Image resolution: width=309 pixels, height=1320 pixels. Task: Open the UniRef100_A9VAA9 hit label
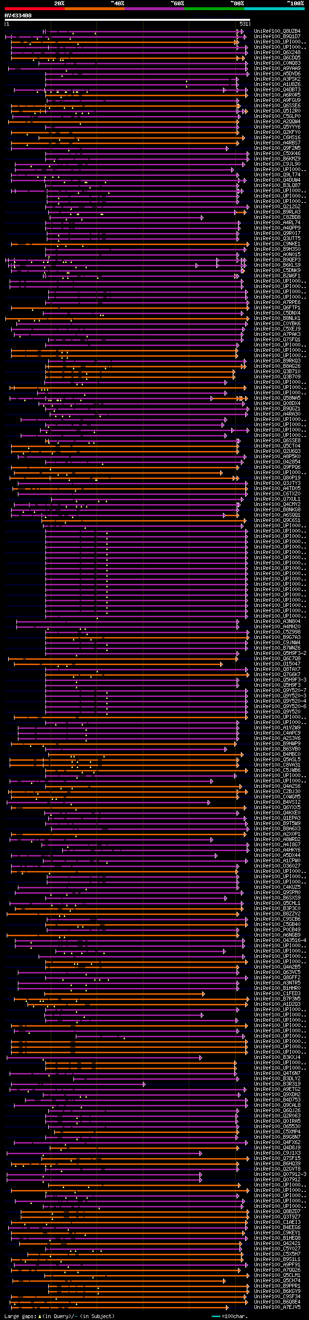click(x=277, y=68)
